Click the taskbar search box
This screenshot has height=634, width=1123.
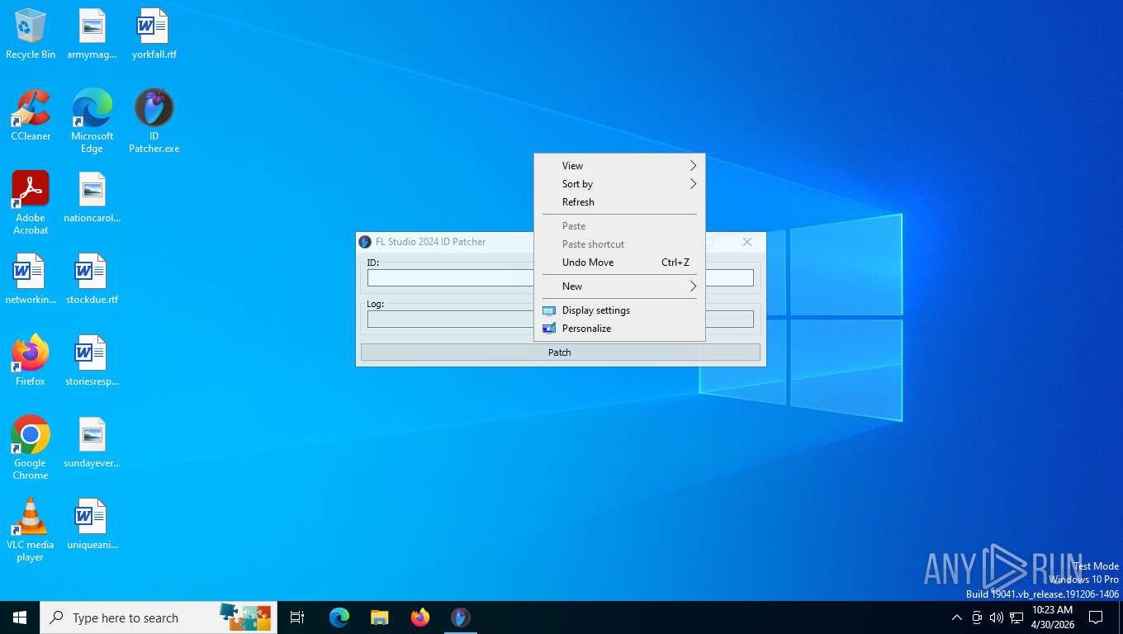tap(159, 617)
